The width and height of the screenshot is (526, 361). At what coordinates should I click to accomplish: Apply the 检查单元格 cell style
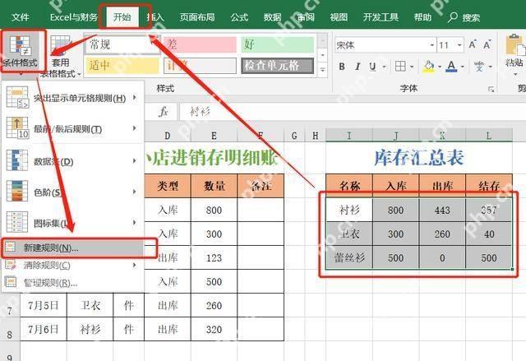(x=277, y=65)
